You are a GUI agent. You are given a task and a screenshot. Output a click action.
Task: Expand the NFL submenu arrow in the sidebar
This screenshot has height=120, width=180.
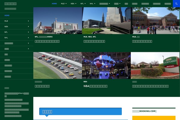[28, 32]
